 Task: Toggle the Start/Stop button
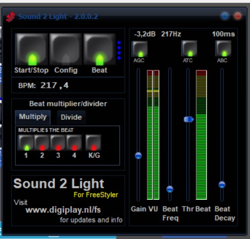(32, 50)
